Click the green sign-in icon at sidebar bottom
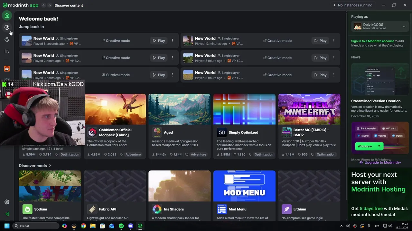 point(7,214)
